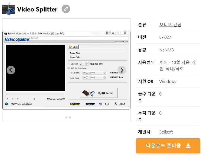Click End Time spinner arrows

tap(104, 78)
